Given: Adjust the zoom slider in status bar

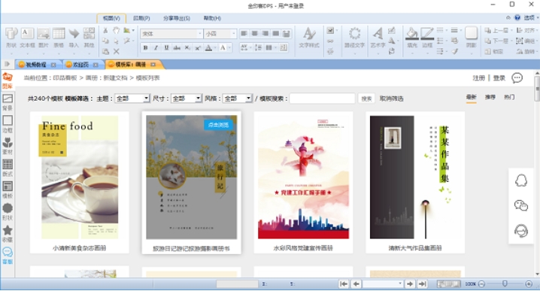Looking at the screenshot, I should 505,283.
